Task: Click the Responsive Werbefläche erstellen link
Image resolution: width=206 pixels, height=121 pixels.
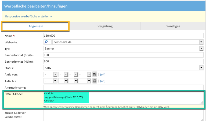Action: pyautogui.click(x=28, y=16)
